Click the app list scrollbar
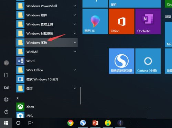The image size is (172, 128). click(x=80, y=96)
